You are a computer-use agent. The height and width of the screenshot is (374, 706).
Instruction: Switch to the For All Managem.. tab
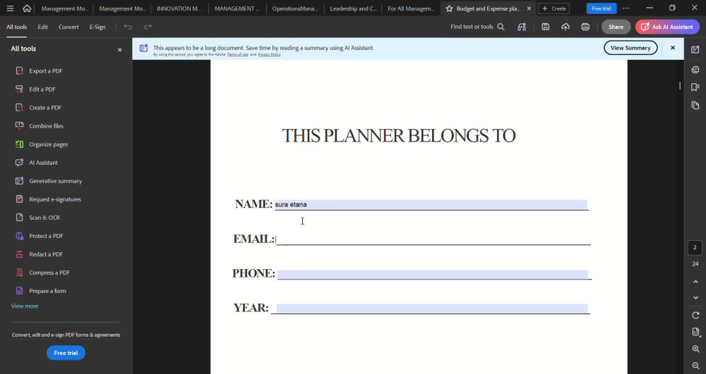coord(411,8)
